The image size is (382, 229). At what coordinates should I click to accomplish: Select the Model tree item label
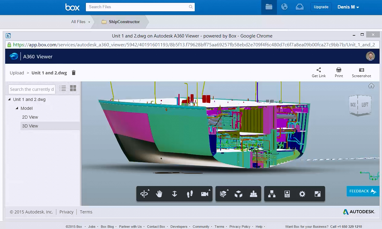coord(26,108)
